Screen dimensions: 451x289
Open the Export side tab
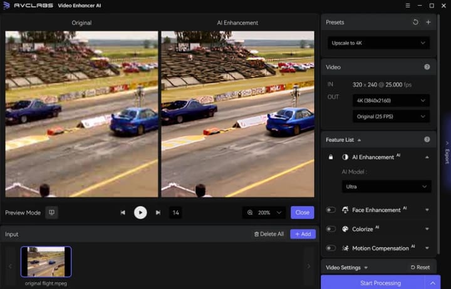click(447, 152)
